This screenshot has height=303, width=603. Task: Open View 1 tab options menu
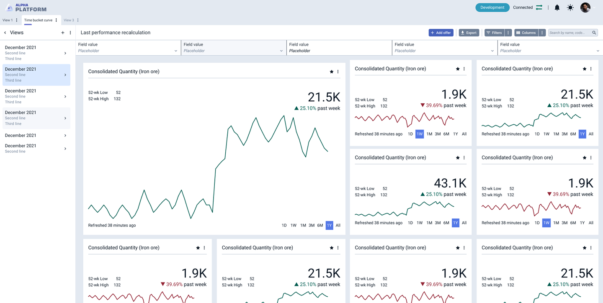click(x=17, y=20)
